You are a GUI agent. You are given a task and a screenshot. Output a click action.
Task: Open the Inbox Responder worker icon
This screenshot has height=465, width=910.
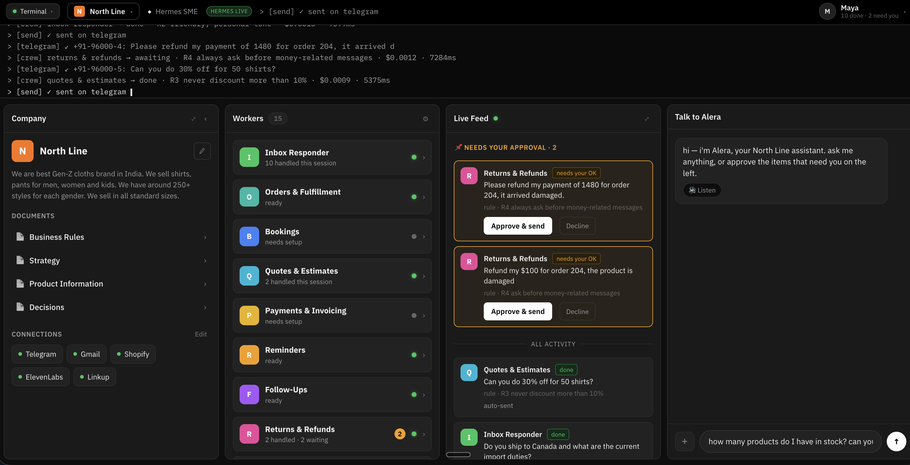click(249, 157)
